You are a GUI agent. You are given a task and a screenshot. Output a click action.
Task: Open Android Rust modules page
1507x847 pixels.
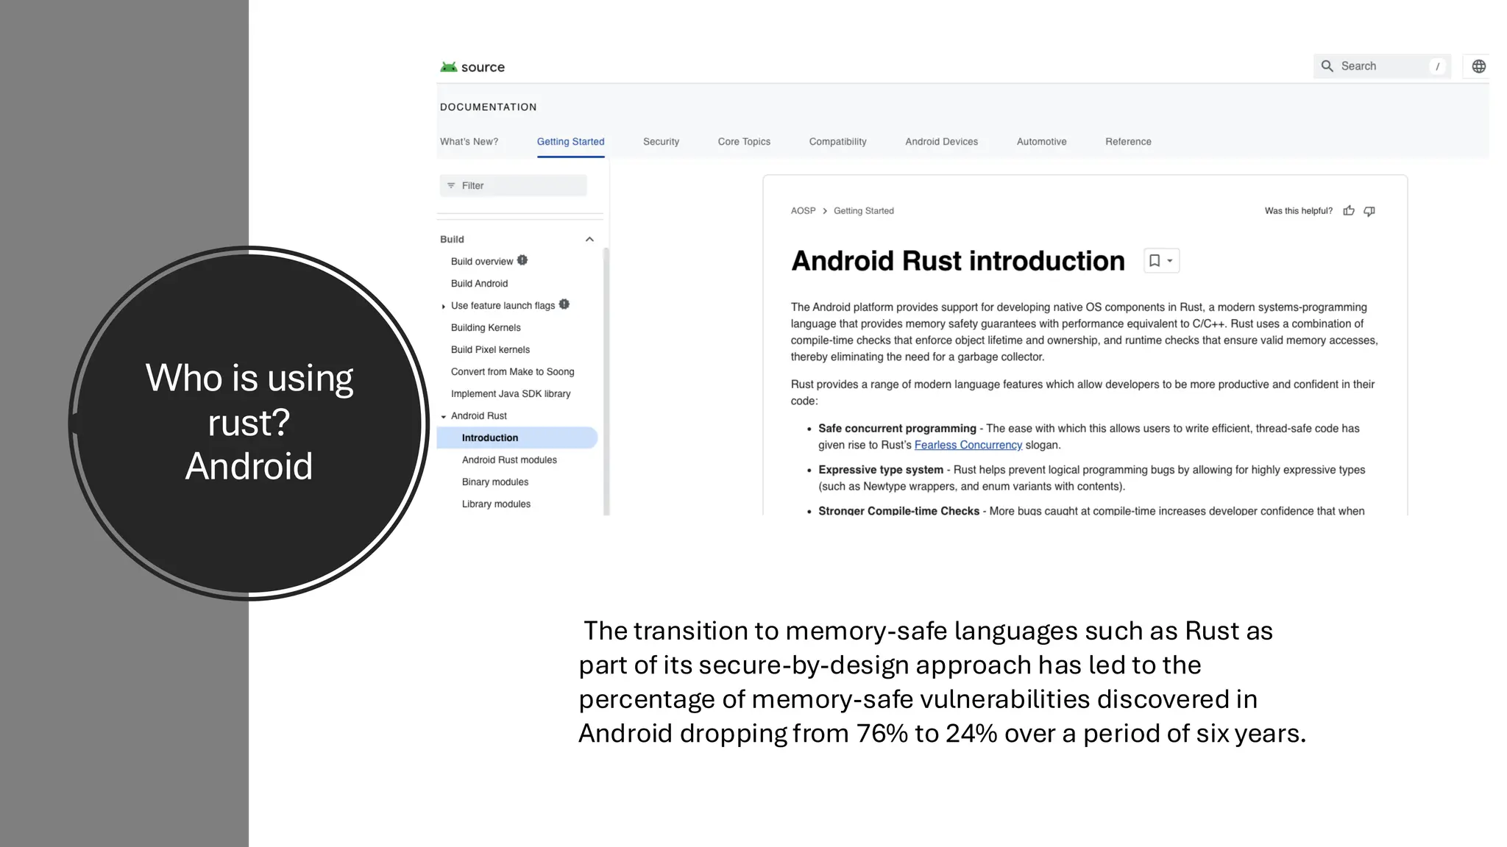point(509,460)
